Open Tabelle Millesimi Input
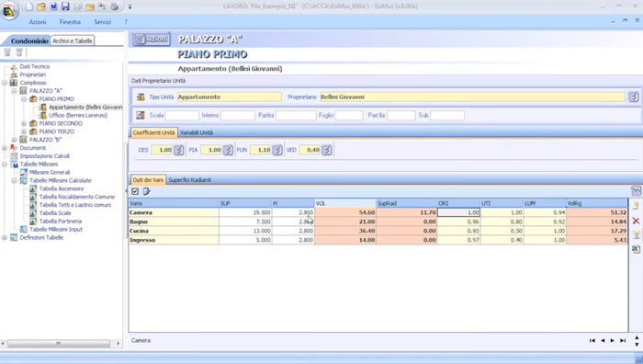This screenshot has height=364, width=643. 56,230
